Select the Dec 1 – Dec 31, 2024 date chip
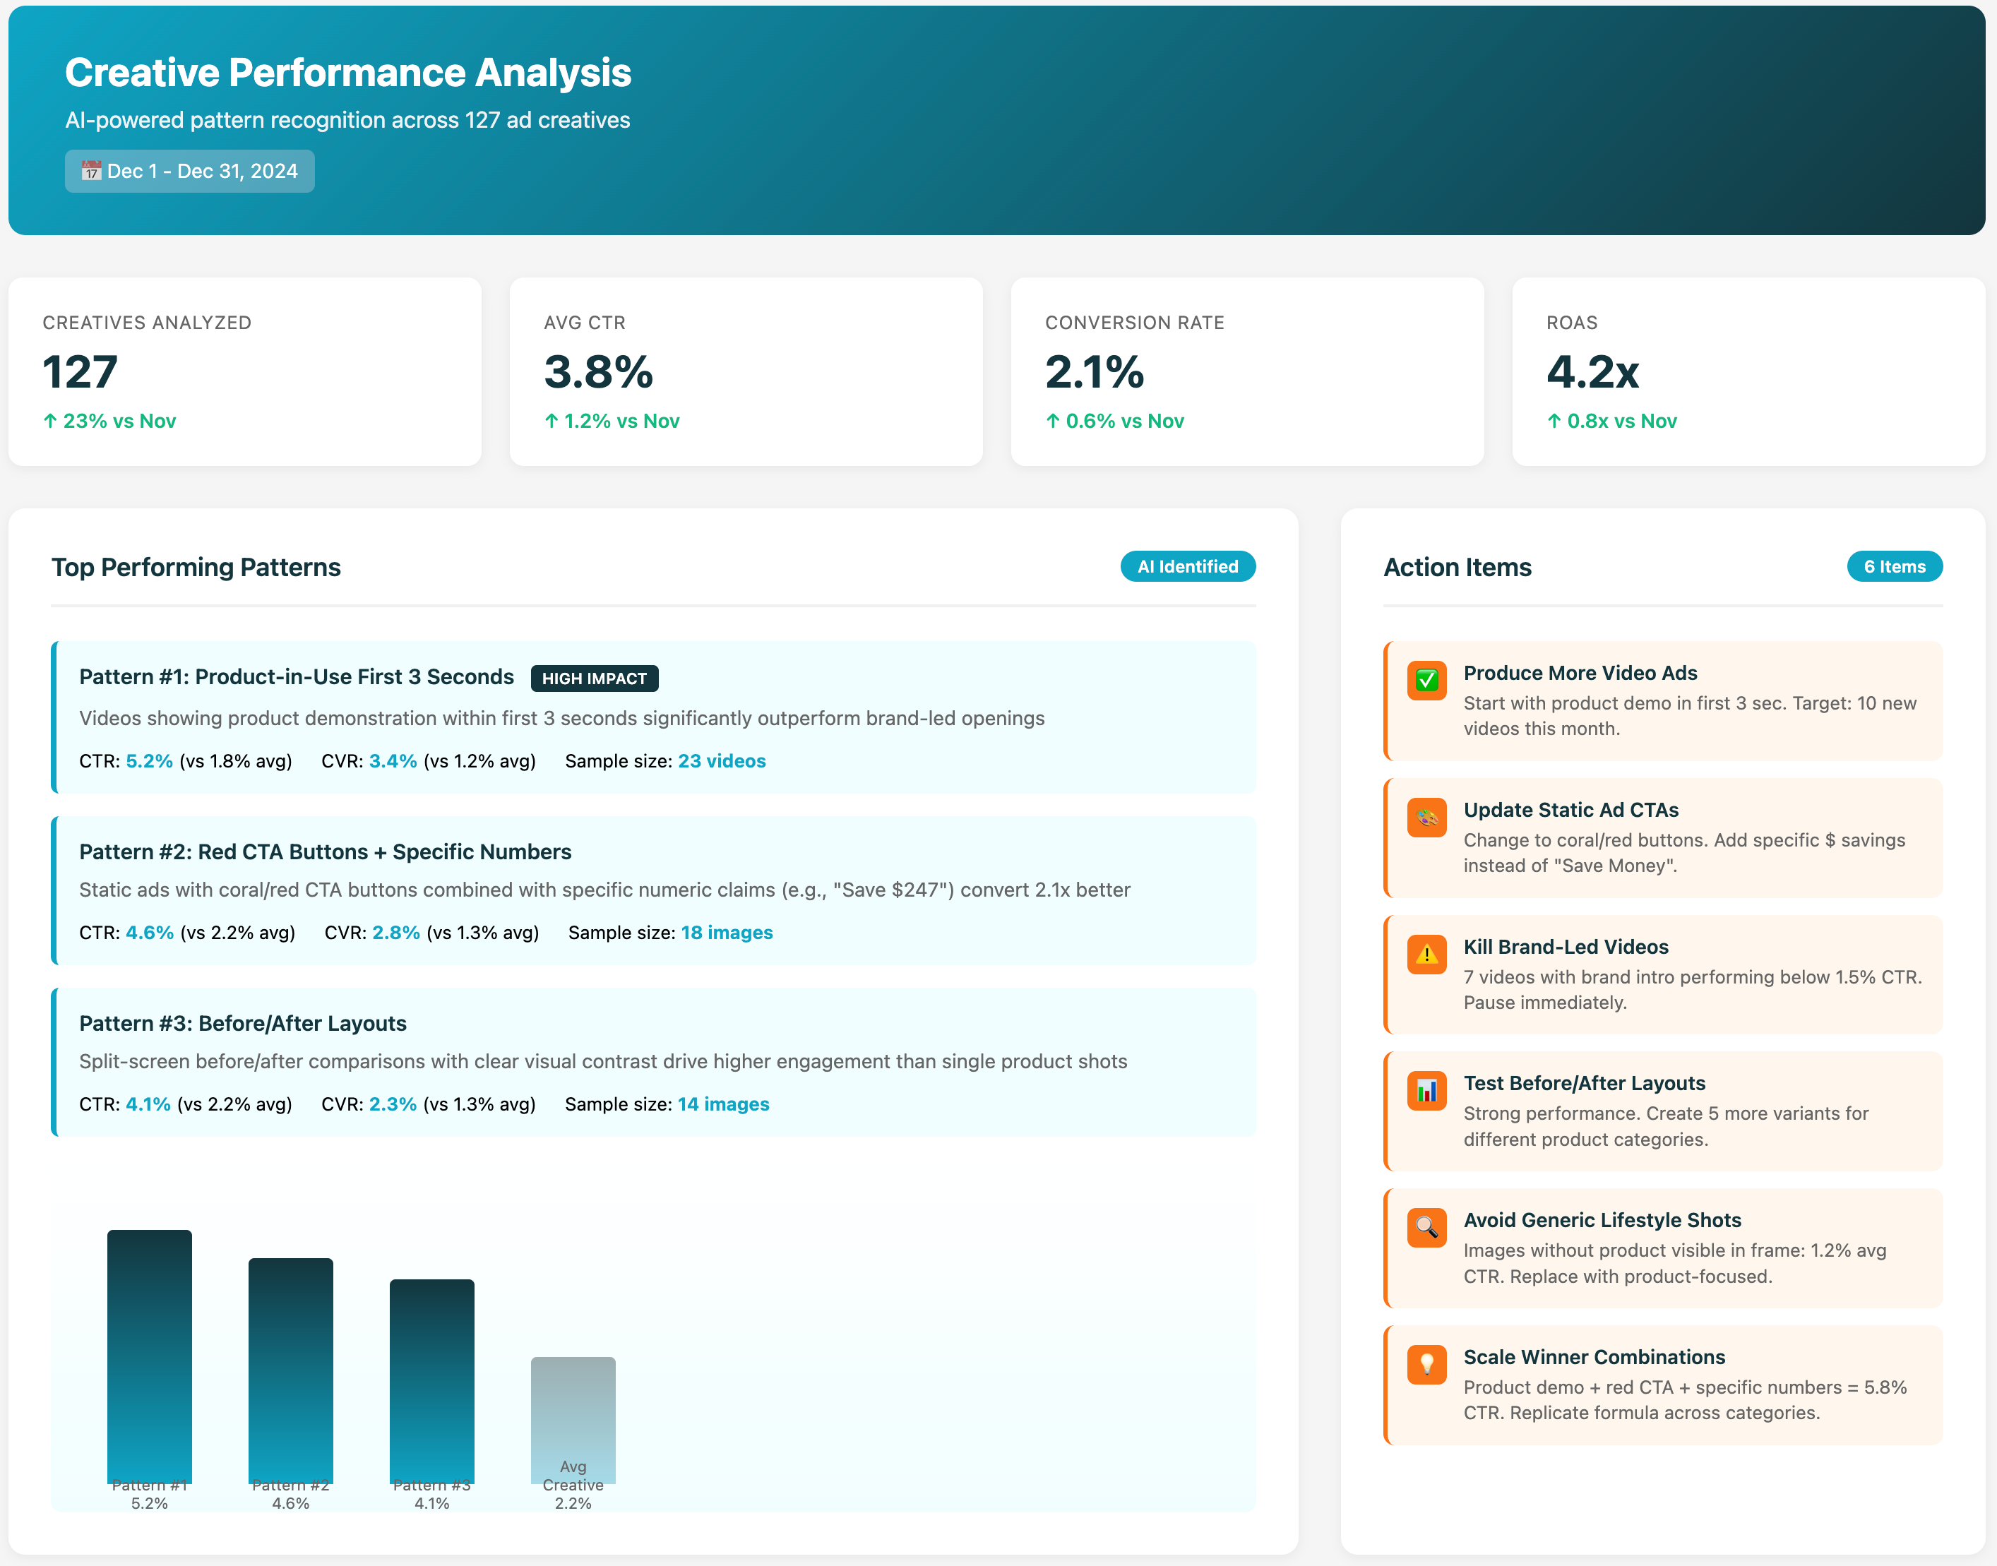The height and width of the screenshot is (1566, 1997). click(190, 171)
